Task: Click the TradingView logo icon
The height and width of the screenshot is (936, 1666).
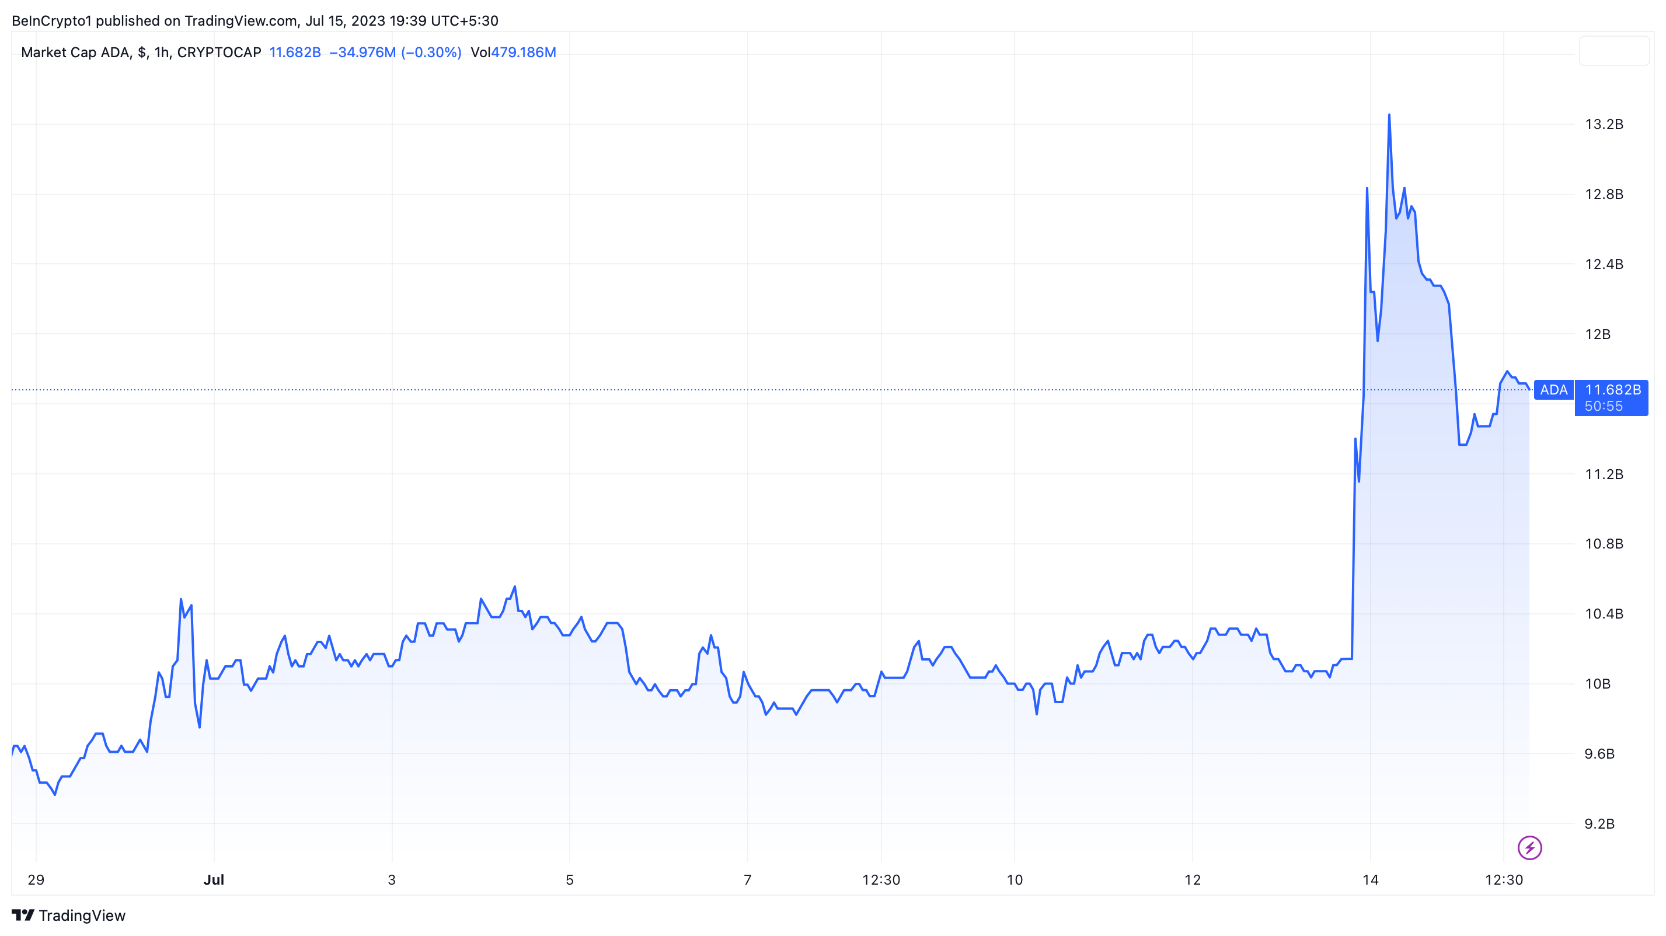Action: pyautogui.click(x=23, y=916)
